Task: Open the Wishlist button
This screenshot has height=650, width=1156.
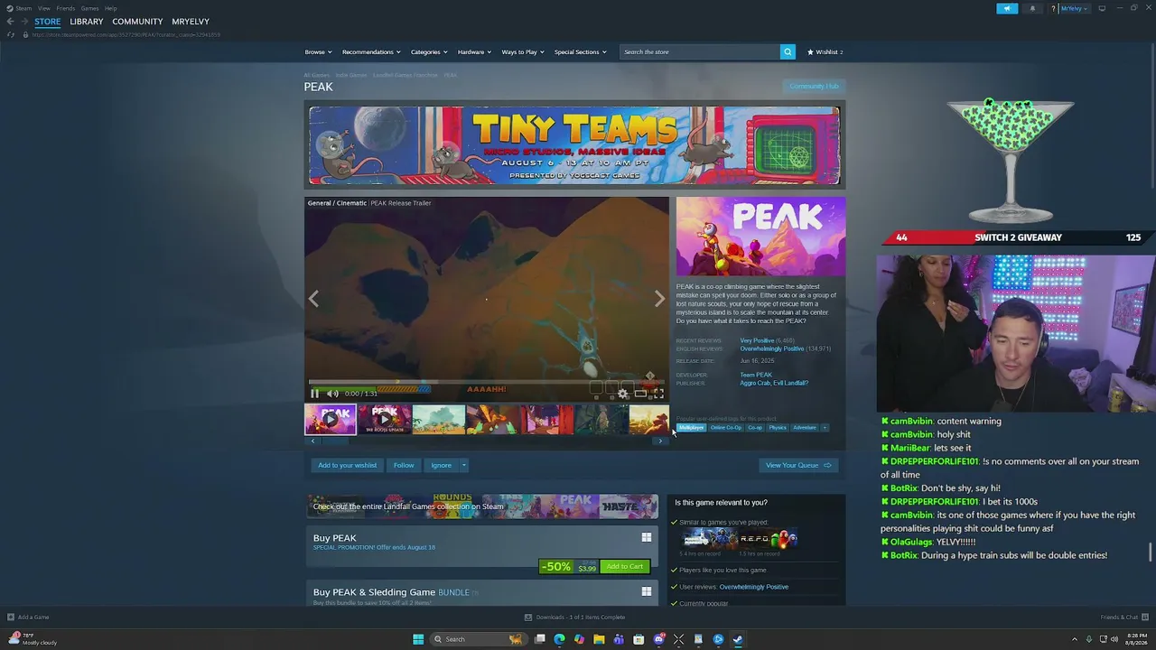Action: point(825,51)
